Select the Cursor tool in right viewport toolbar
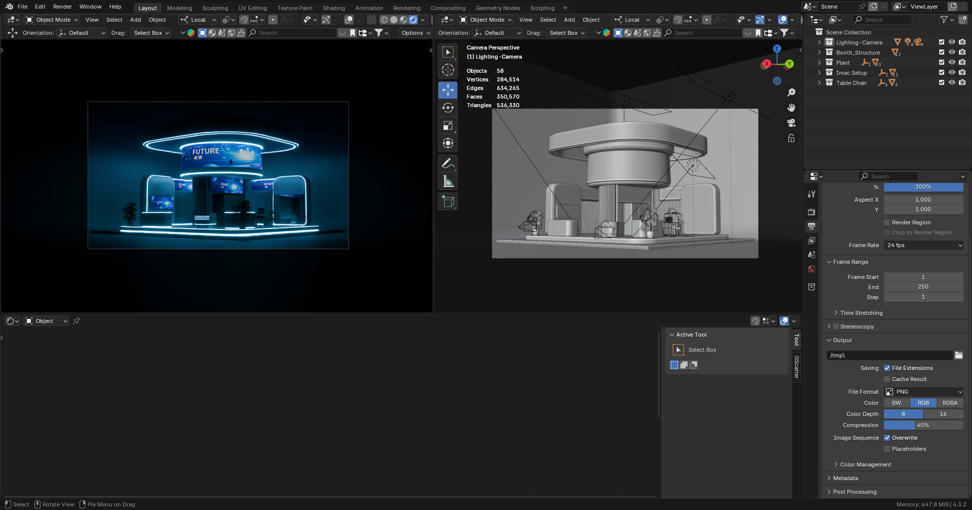Image resolution: width=972 pixels, height=510 pixels. tap(448, 70)
